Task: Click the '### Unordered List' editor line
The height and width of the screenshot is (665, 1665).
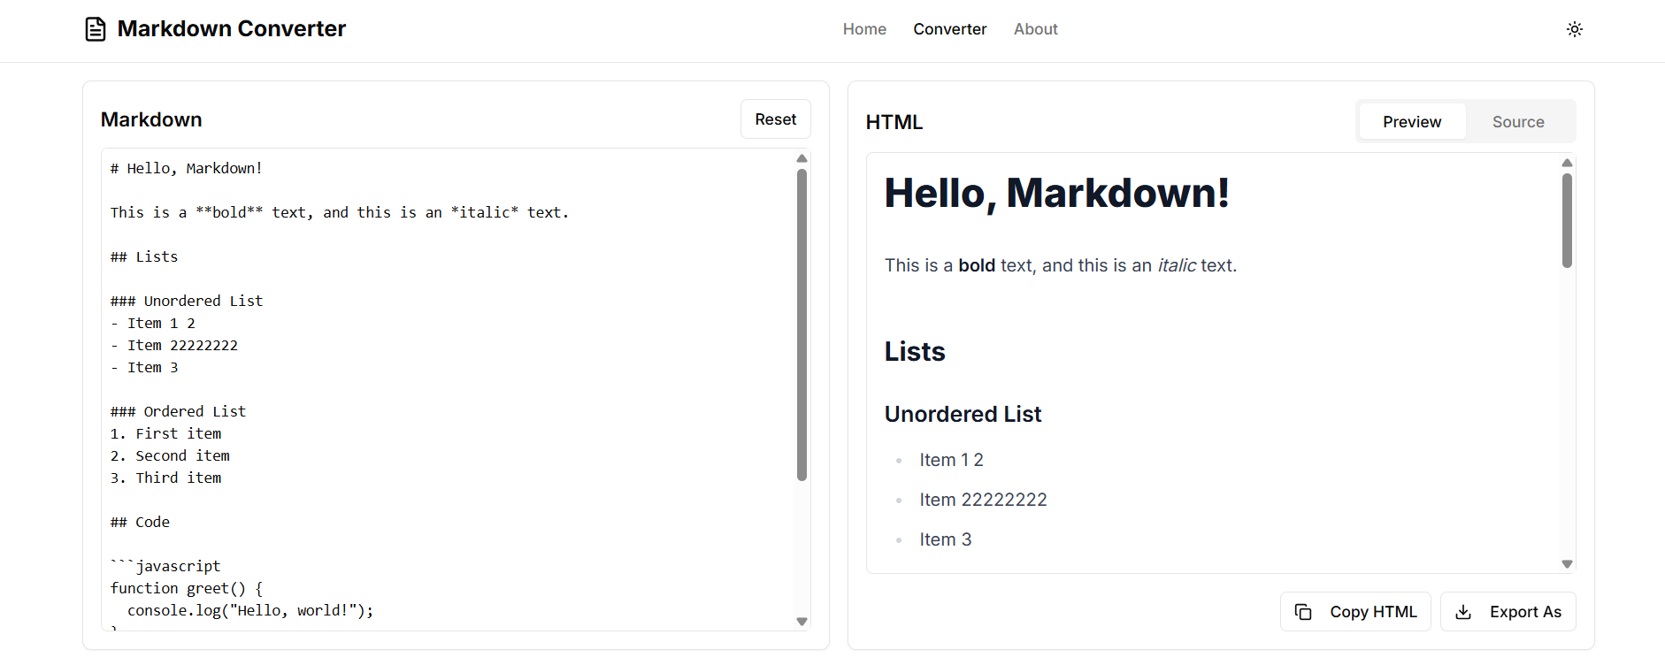Action: point(187,301)
